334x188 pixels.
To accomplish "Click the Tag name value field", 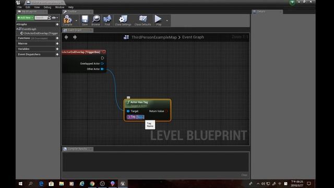I will (140, 117).
